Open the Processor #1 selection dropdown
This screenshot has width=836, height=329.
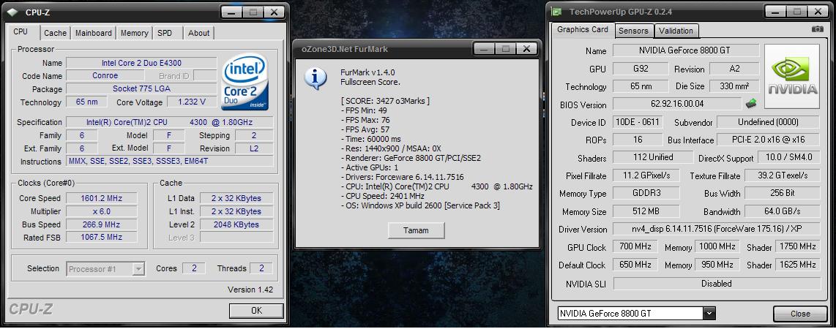[x=138, y=269]
